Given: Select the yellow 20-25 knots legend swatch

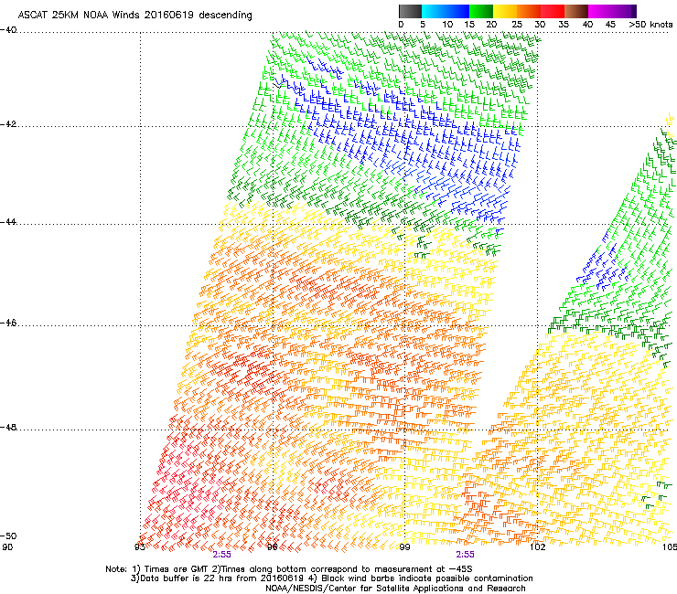Looking at the screenshot, I should pyautogui.click(x=505, y=11).
